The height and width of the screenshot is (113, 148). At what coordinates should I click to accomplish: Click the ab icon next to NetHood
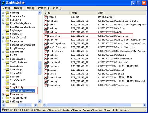46,55
